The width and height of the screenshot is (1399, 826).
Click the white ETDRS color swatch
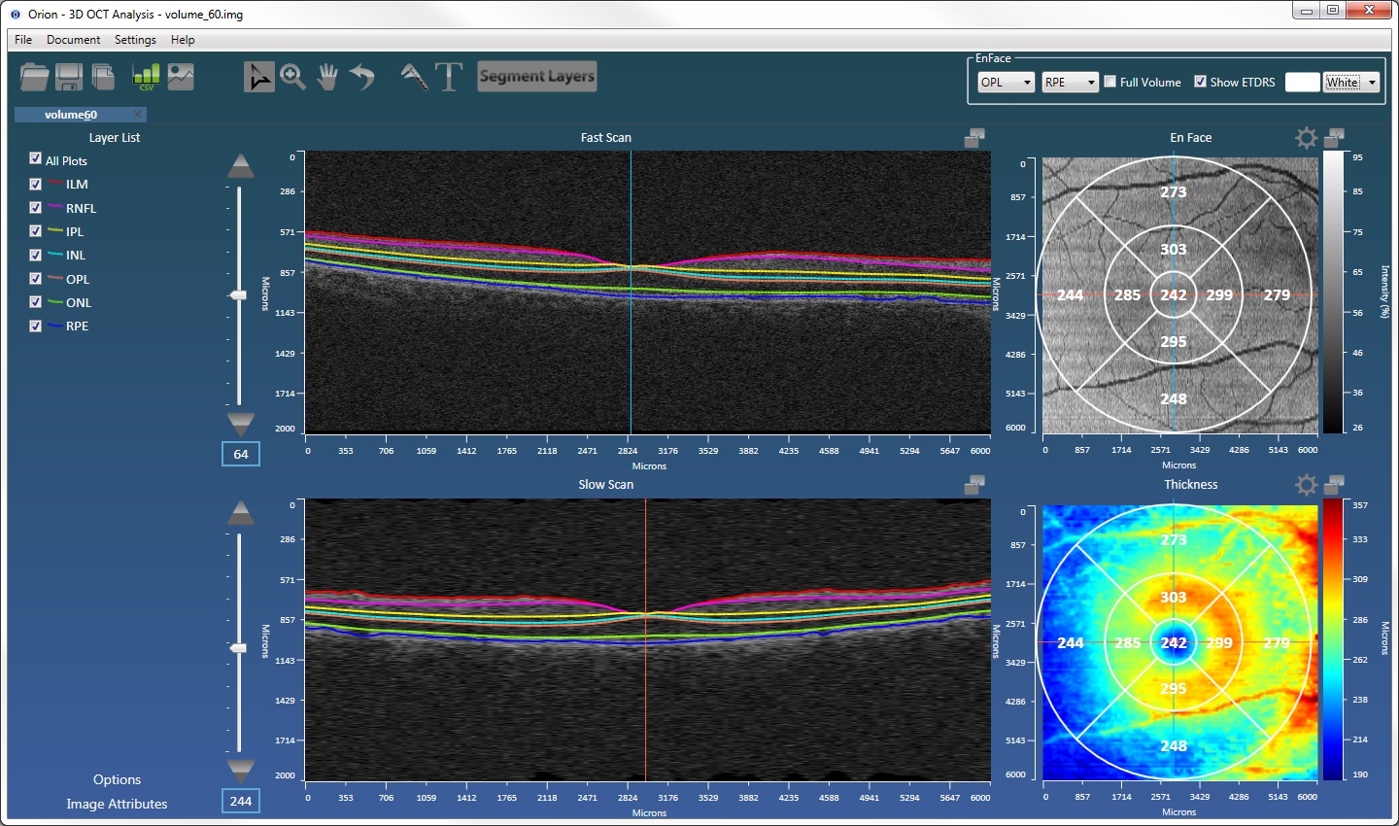(1302, 83)
